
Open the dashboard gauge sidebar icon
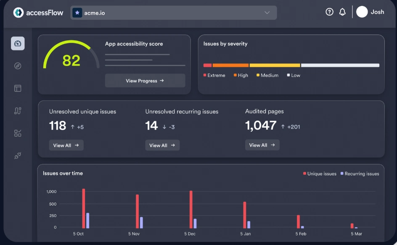coord(18,44)
